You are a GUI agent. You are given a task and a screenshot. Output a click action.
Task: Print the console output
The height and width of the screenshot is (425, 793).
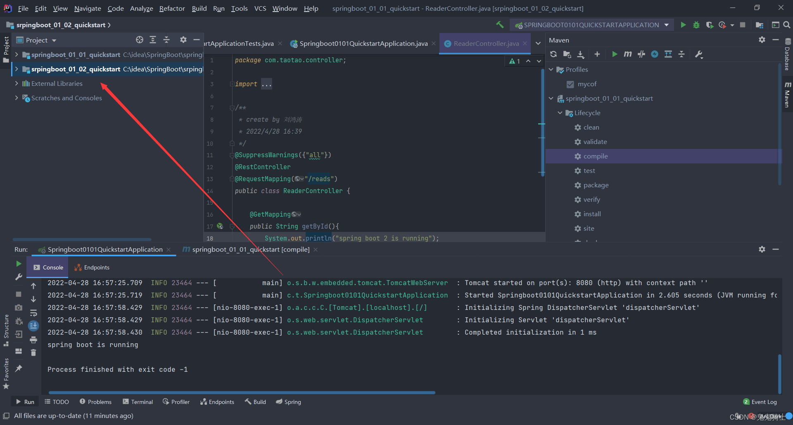click(33, 340)
